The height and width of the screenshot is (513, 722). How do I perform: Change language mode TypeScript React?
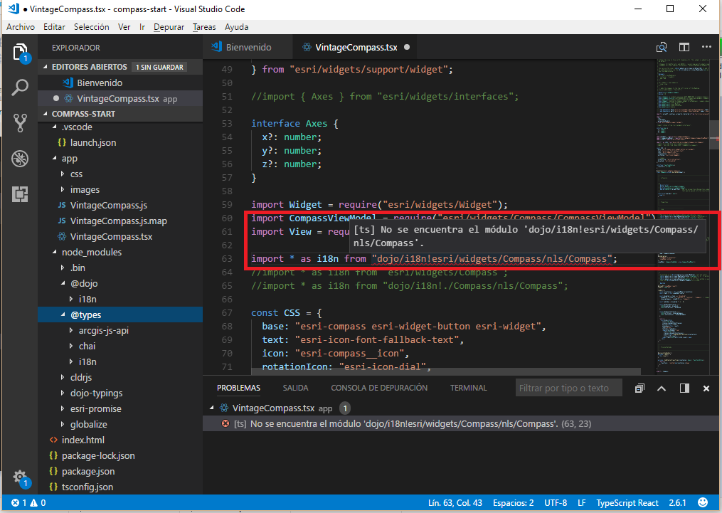(627, 503)
